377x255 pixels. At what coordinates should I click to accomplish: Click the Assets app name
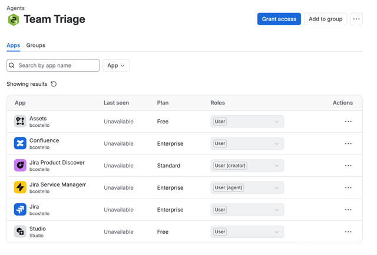[x=38, y=118]
